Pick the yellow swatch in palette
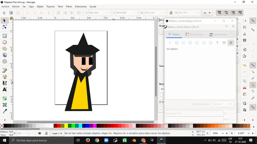The width and height of the screenshot is (257, 144). (x=66, y=126)
